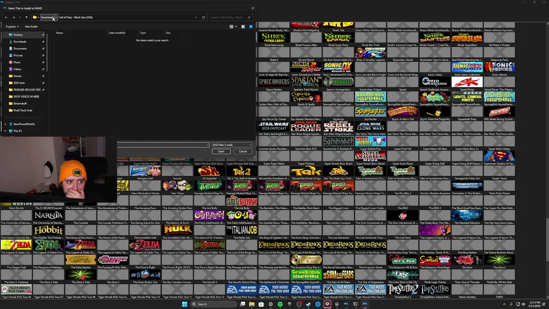
Task: Open recent locations chevron in dialog
Action: point(20,17)
